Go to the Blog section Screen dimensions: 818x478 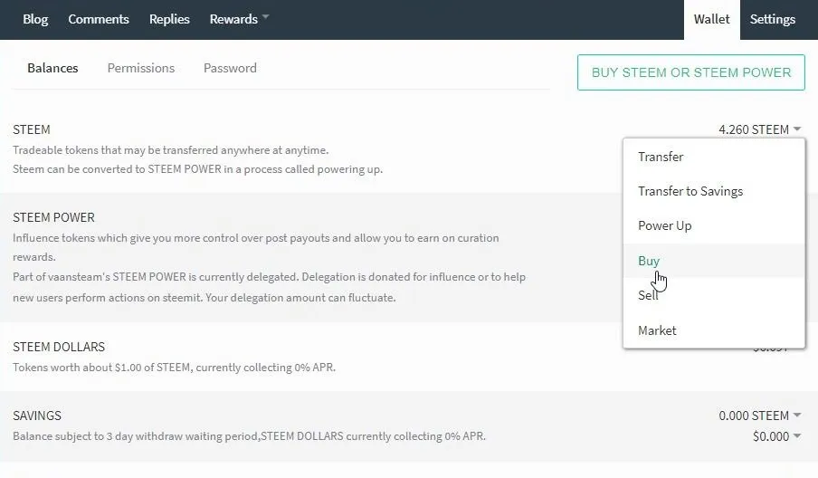[35, 19]
